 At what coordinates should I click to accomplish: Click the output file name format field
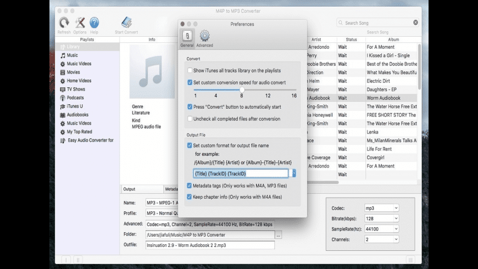(x=241, y=173)
